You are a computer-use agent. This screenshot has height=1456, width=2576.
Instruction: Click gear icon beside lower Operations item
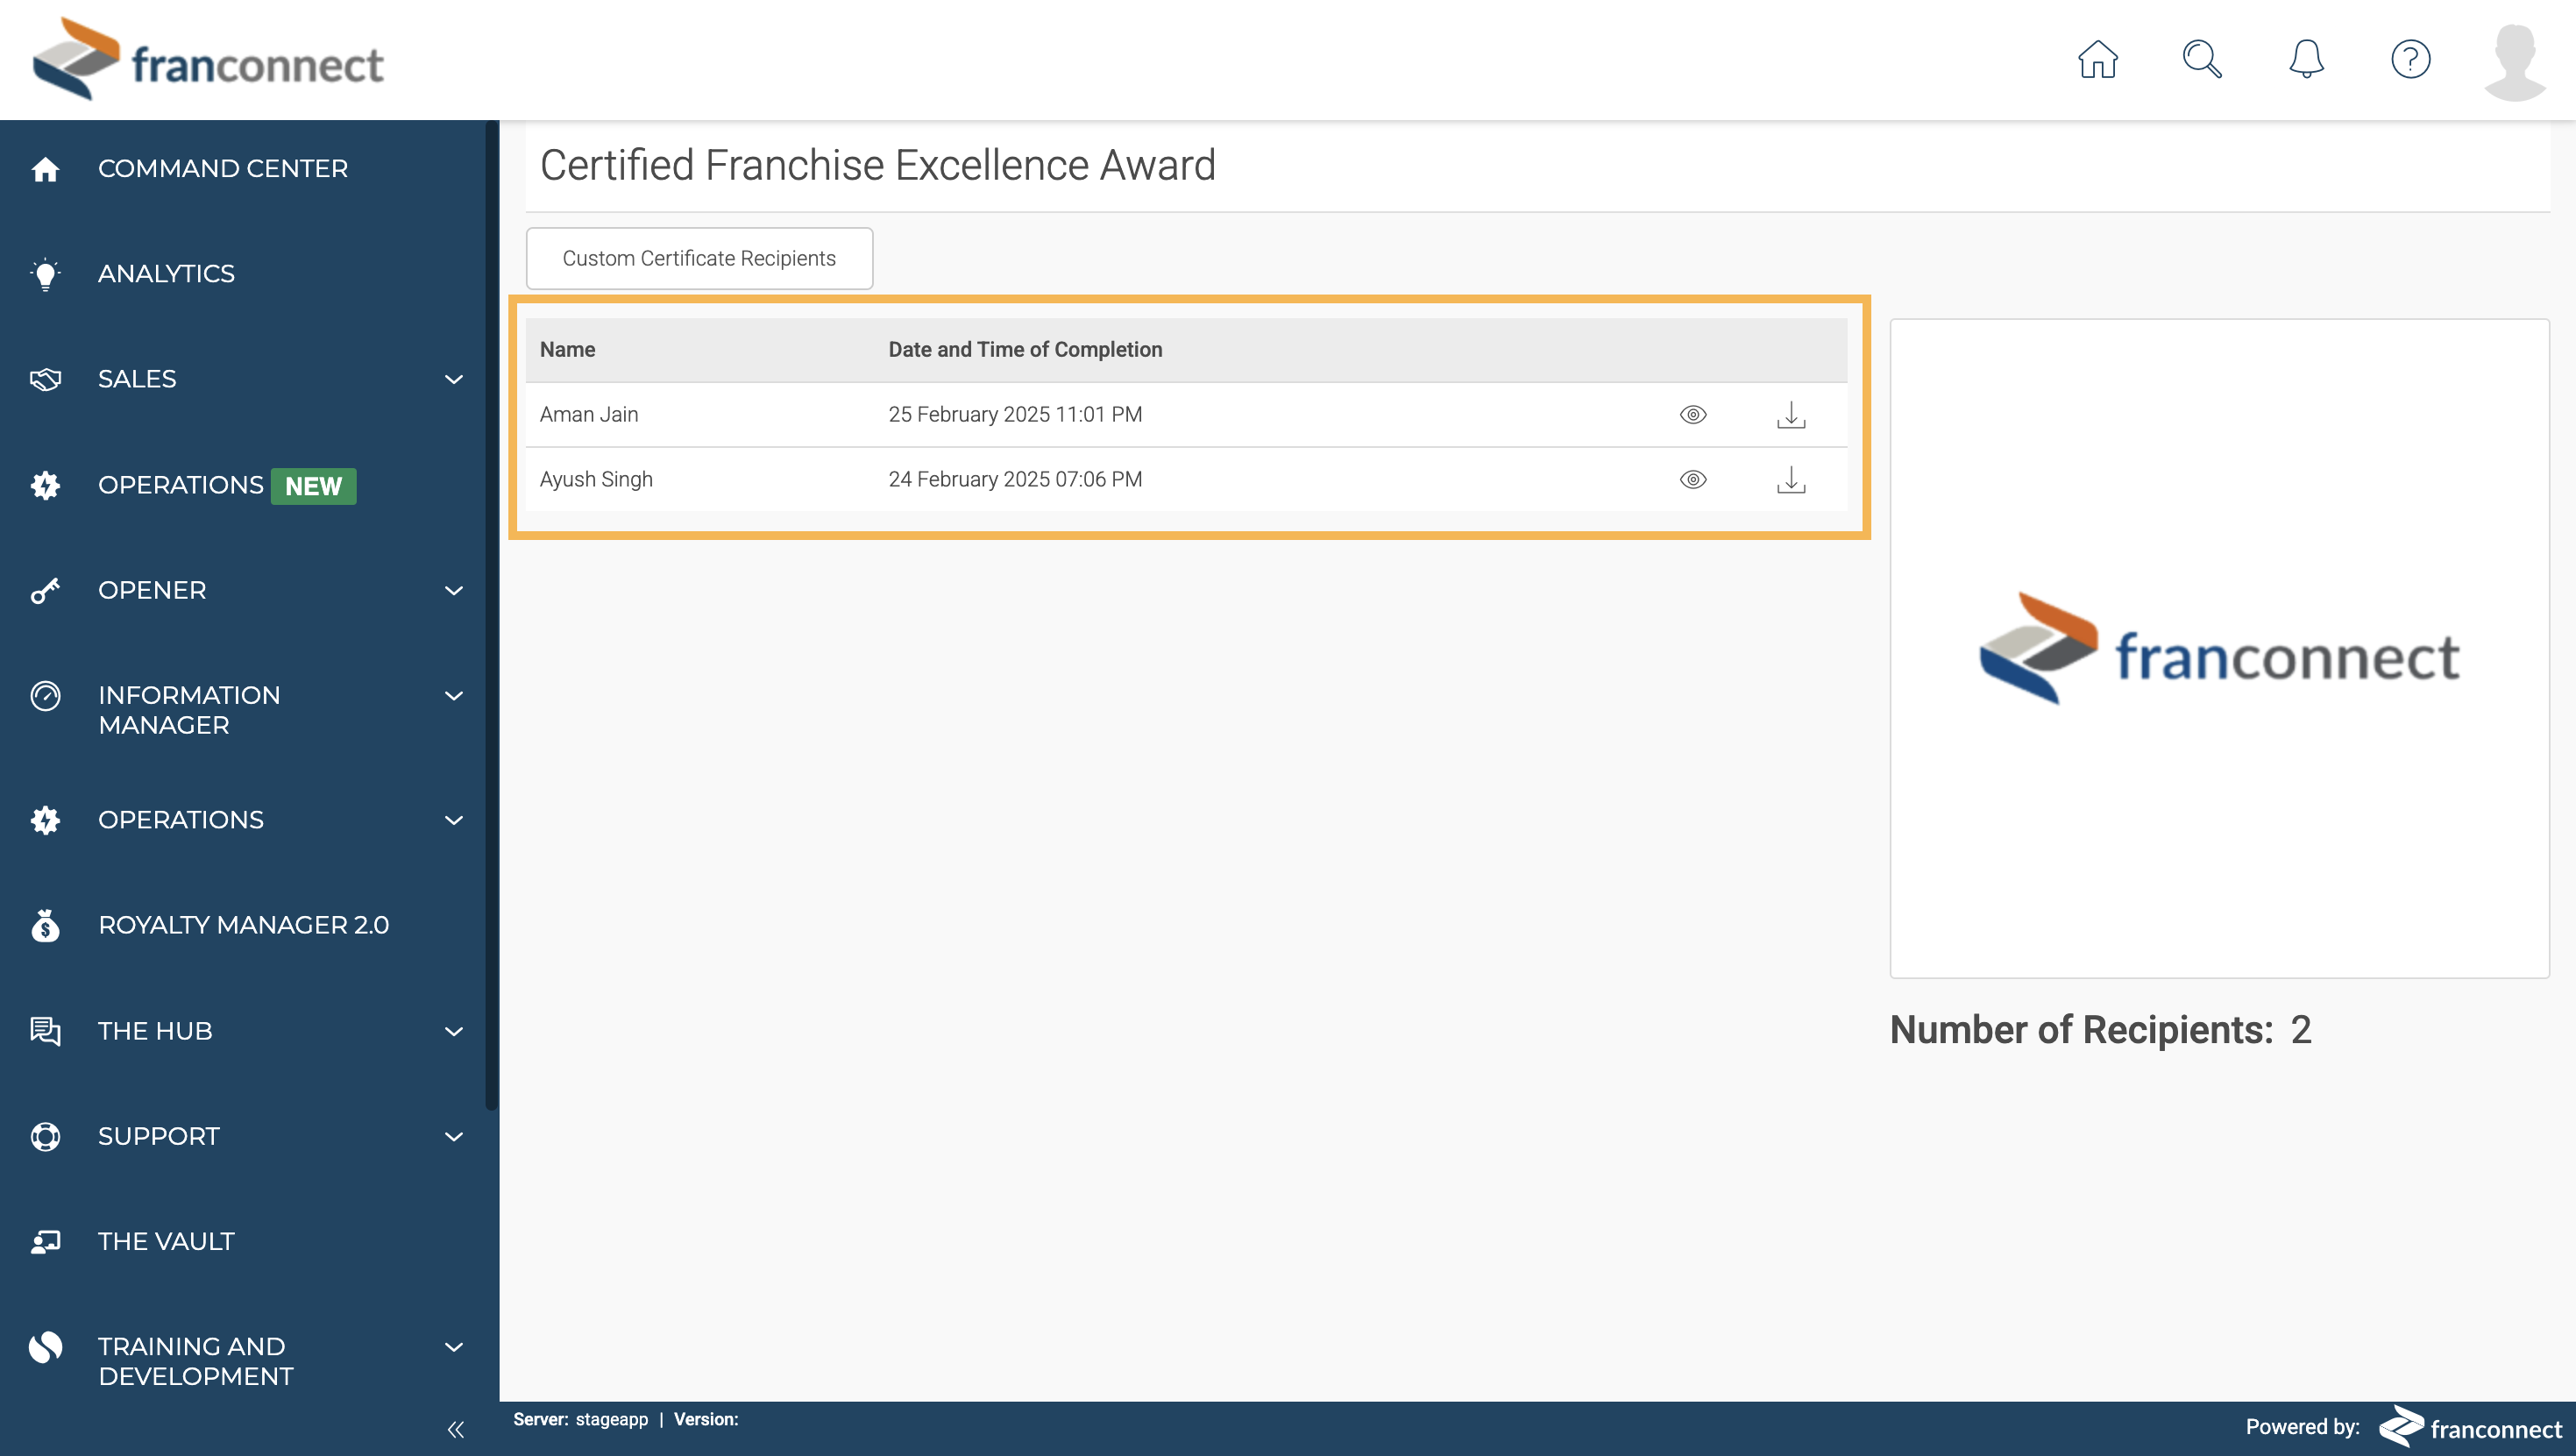tap(45, 820)
